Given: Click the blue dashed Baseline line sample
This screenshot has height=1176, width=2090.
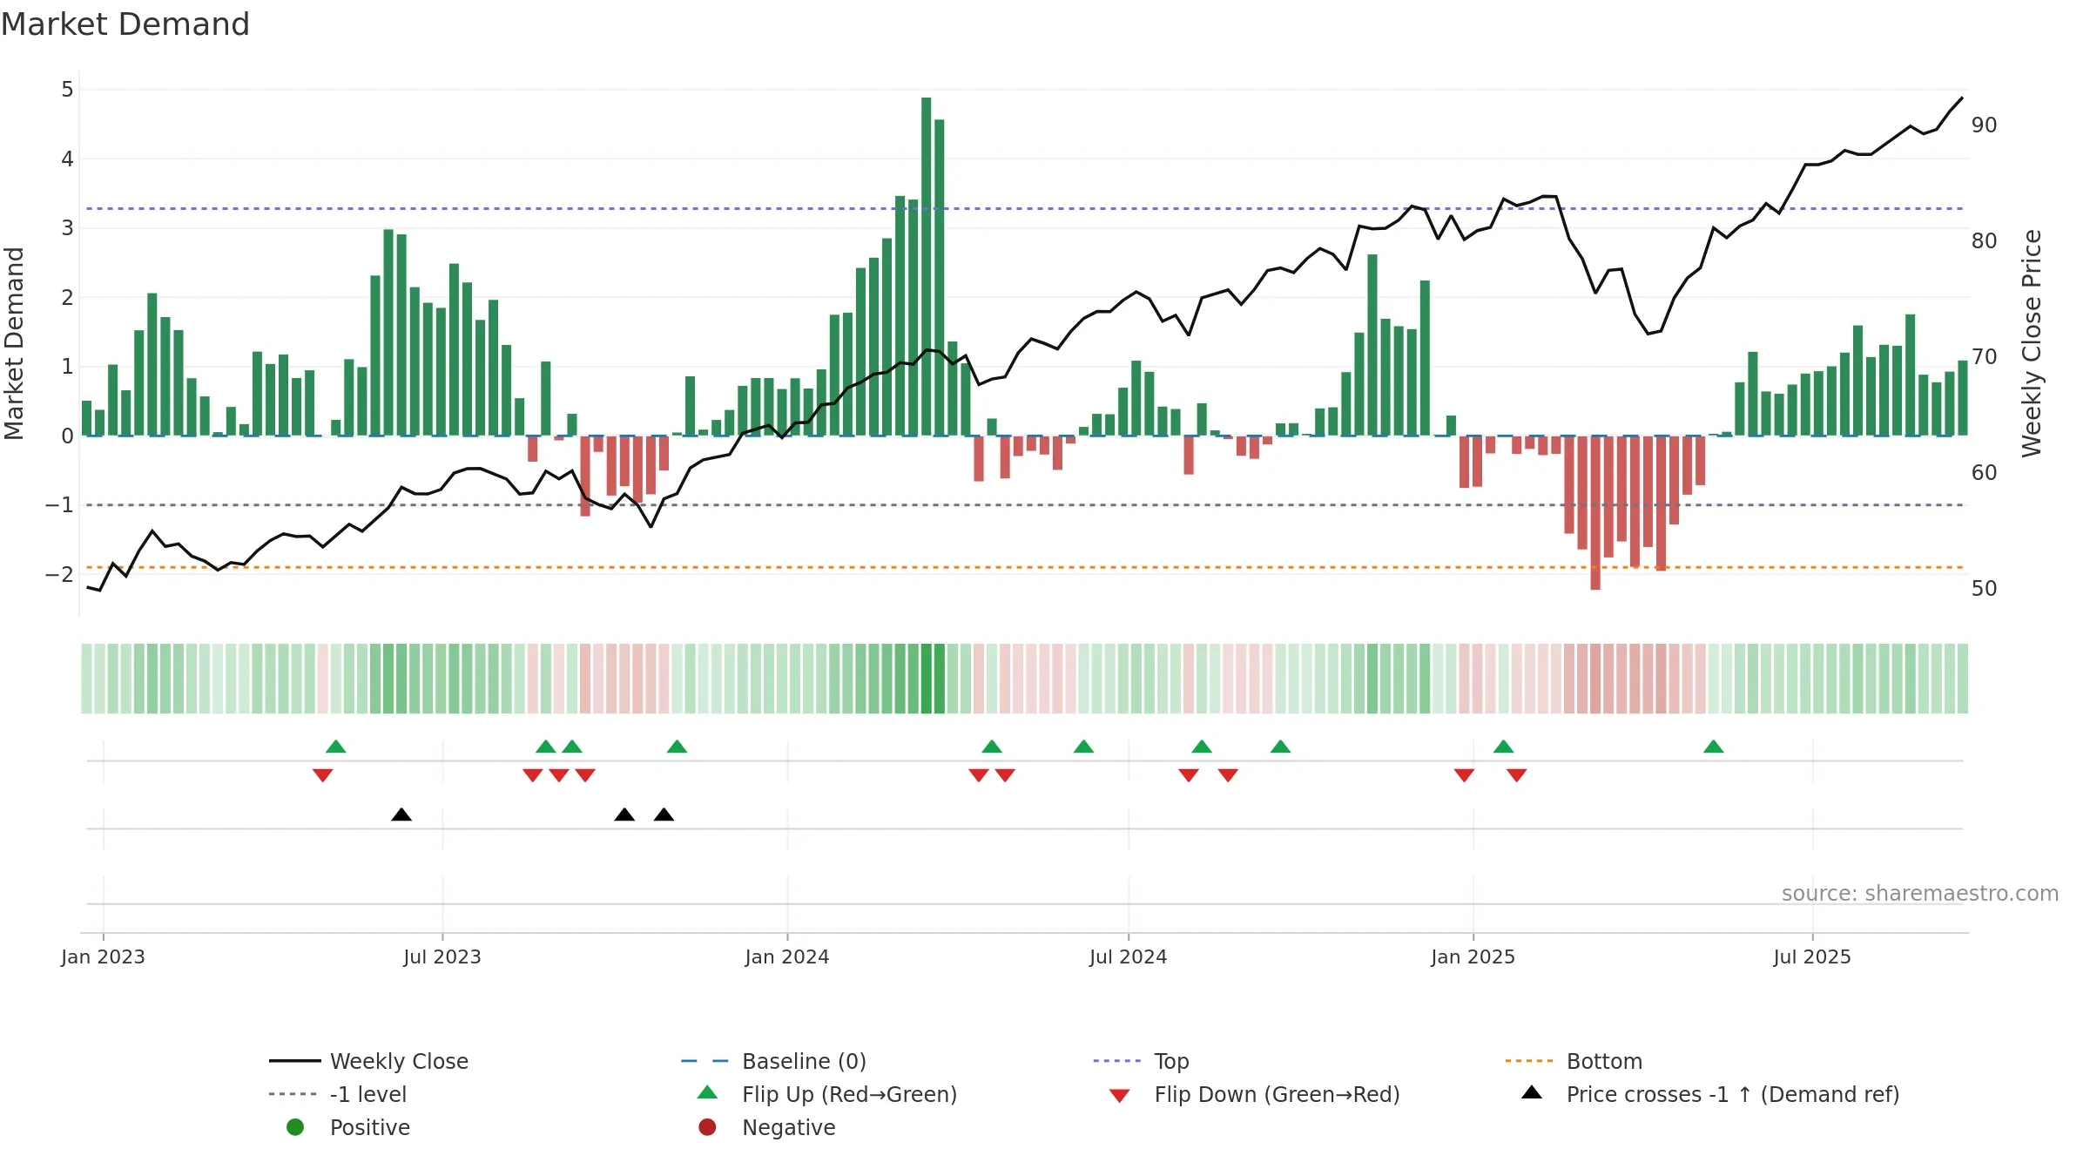Looking at the screenshot, I should pyautogui.click(x=705, y=1061).
